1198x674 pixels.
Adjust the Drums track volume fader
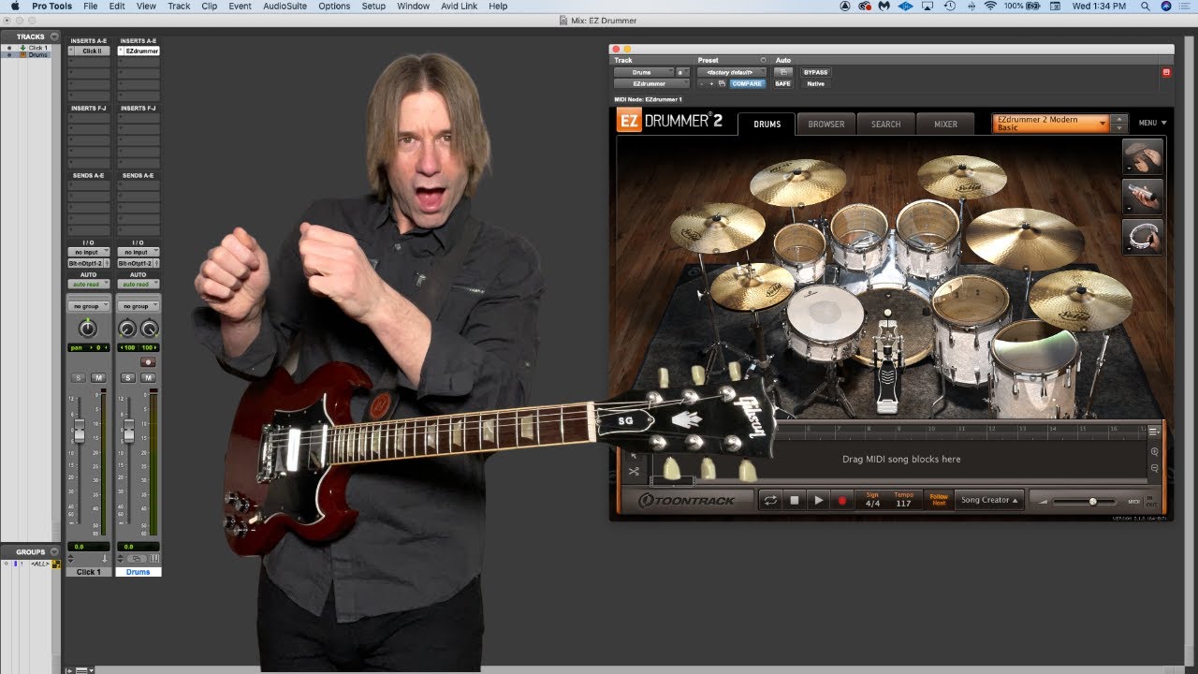point(129,431)
